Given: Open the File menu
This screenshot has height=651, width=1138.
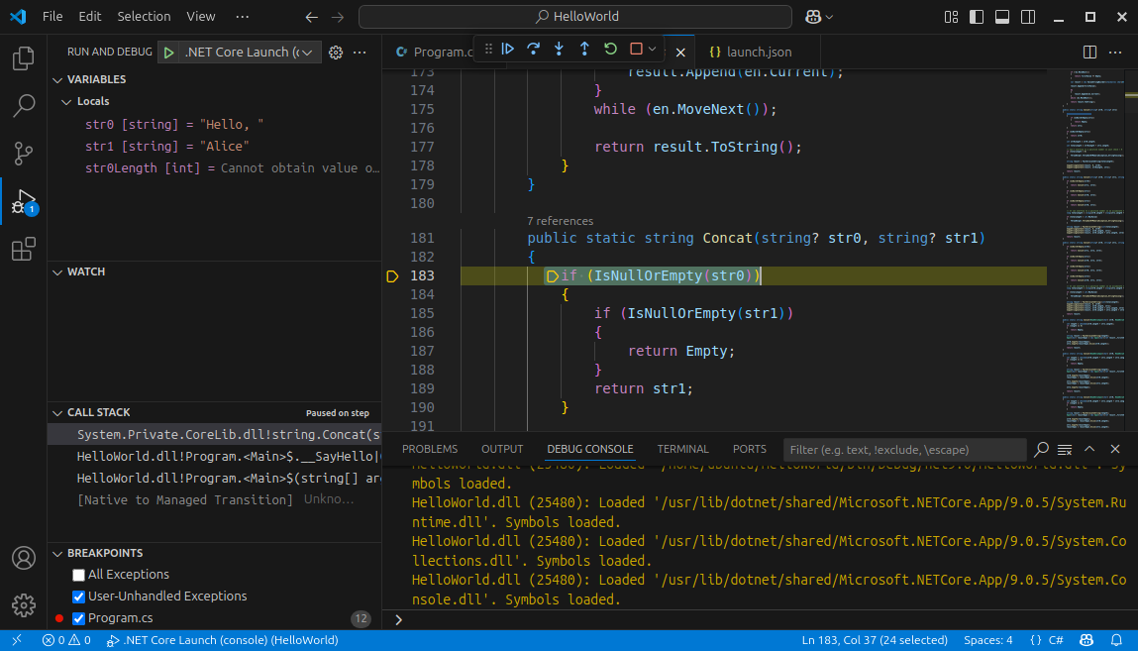Looking at the screenshot, I should click(x=52, y=16).
